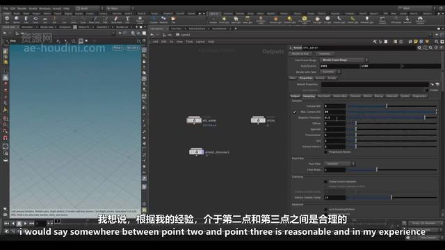Viewport: 445px width, 250px height.
Task: Select the File shelf tool
Action: [x=173, y=19]
